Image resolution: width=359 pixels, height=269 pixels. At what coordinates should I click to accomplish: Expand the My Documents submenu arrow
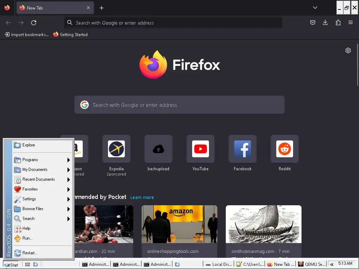tap(68, 170)
